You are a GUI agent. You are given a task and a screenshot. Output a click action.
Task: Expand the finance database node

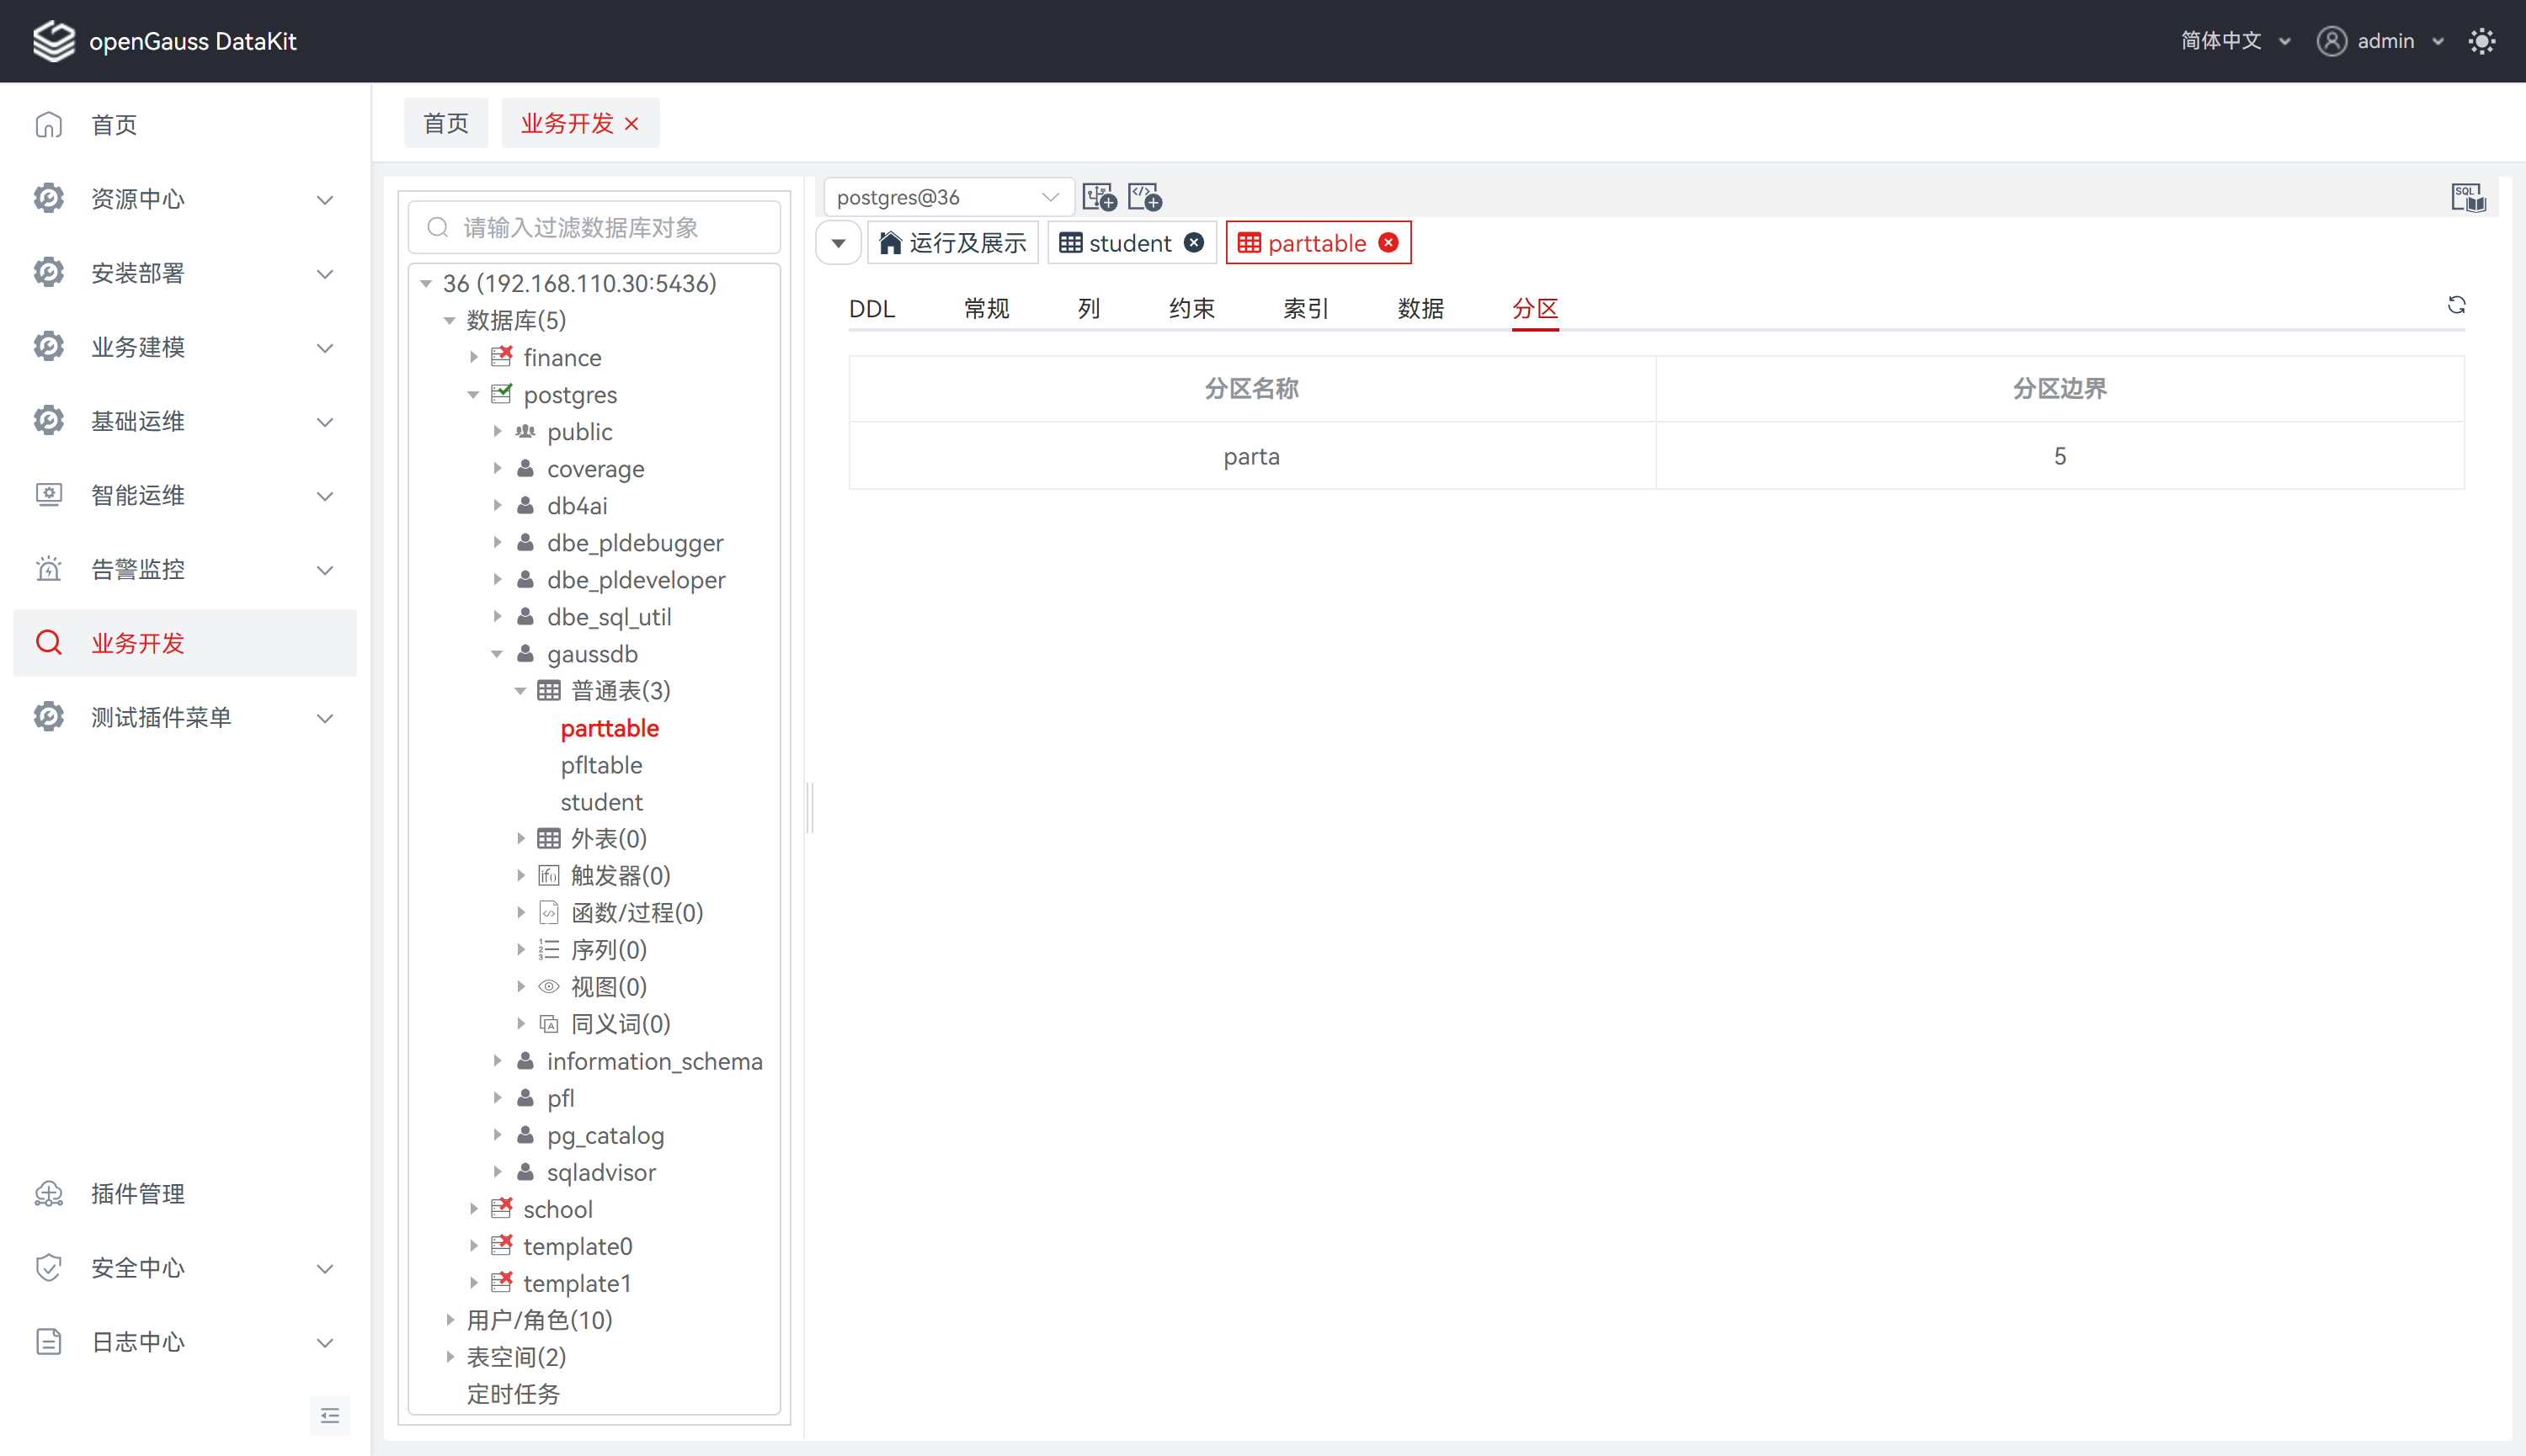click(x=474, y=357)
